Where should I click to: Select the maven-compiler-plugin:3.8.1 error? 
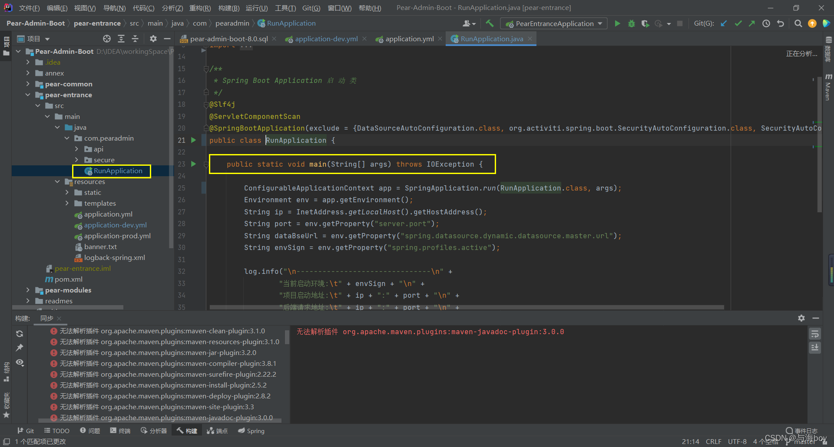click(x=163, y=363)
